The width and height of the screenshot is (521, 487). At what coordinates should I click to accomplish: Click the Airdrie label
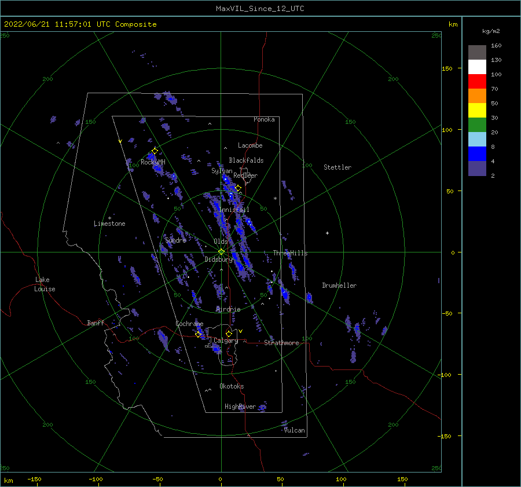click(x=228, y=309)
